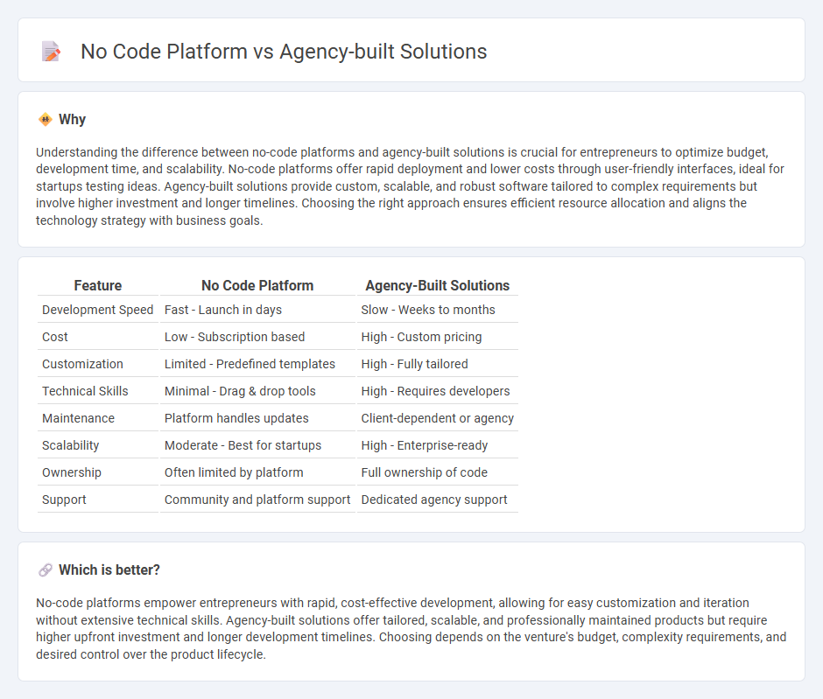Click the page title No Code Platform vs Agency-built Solutions
Image resolution: width=823 pixels, height=699 pixels.
tap(284, 52)
